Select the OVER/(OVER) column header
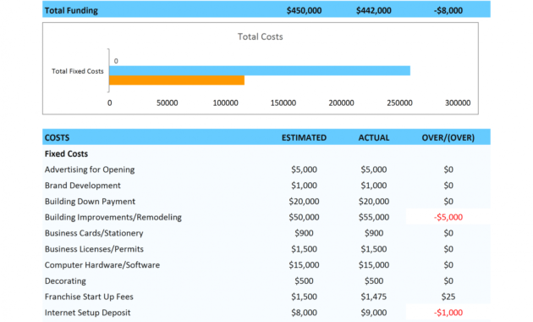 (448, 137)
